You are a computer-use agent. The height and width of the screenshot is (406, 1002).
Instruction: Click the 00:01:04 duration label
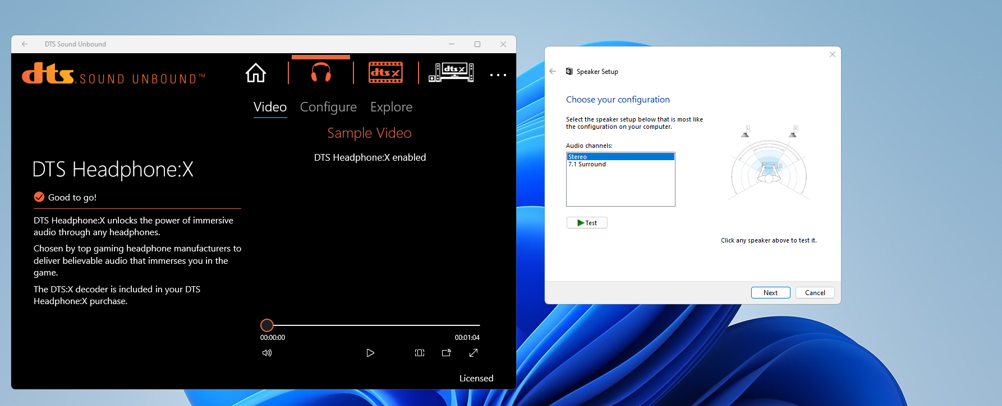click(467, 338)
